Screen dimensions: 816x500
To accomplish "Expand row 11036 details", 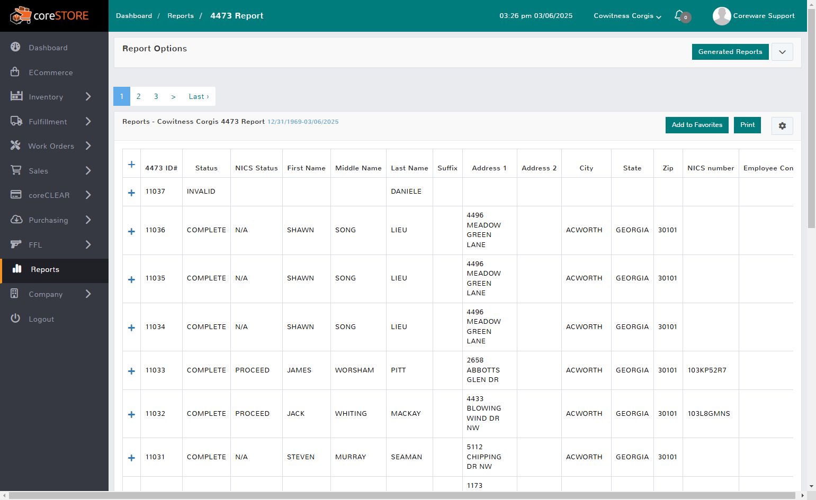I will click(131, 231).
